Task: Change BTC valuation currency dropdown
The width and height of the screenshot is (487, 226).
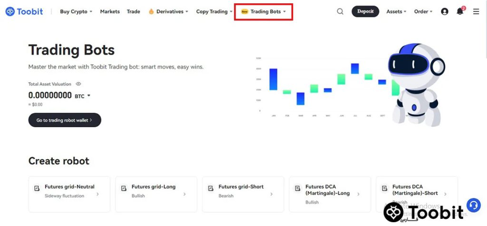Action: pos(83,96)
